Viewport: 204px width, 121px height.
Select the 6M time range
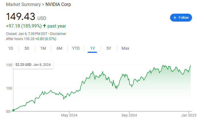pos(59,48)
